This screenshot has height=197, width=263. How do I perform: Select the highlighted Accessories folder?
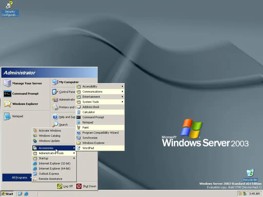[54, 148]
